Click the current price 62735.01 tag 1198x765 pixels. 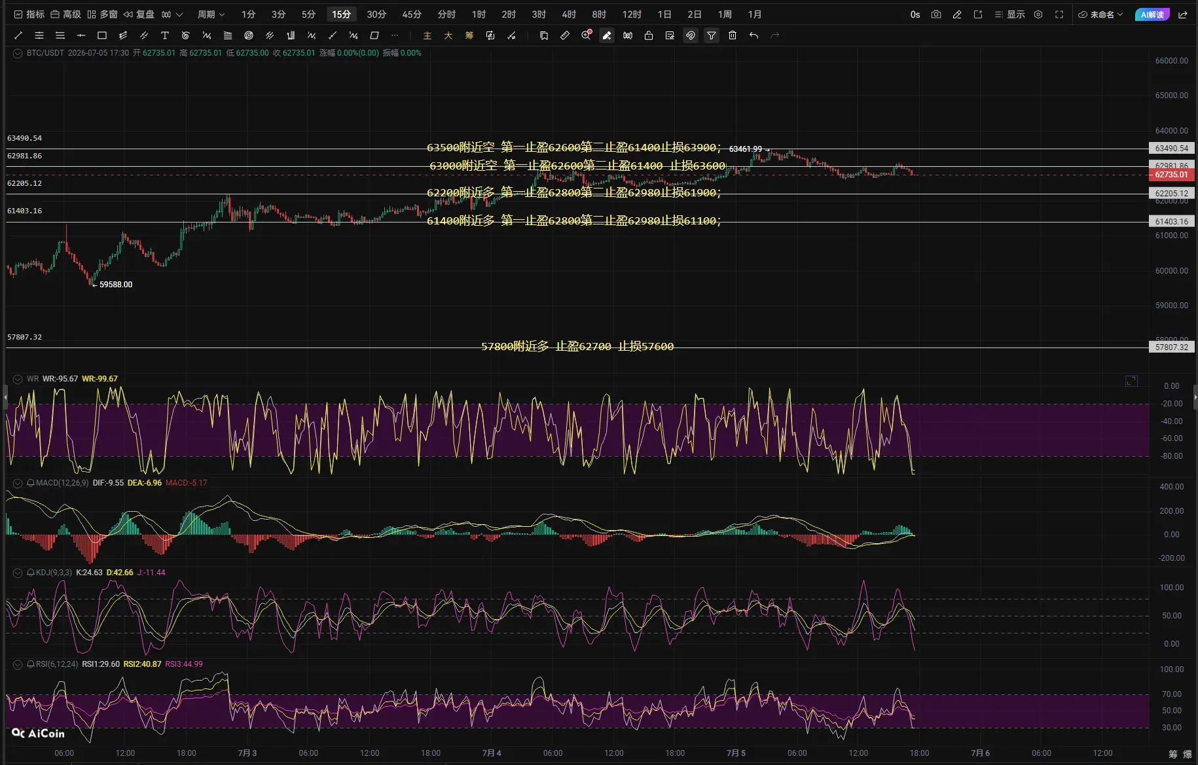point(1172,175)
